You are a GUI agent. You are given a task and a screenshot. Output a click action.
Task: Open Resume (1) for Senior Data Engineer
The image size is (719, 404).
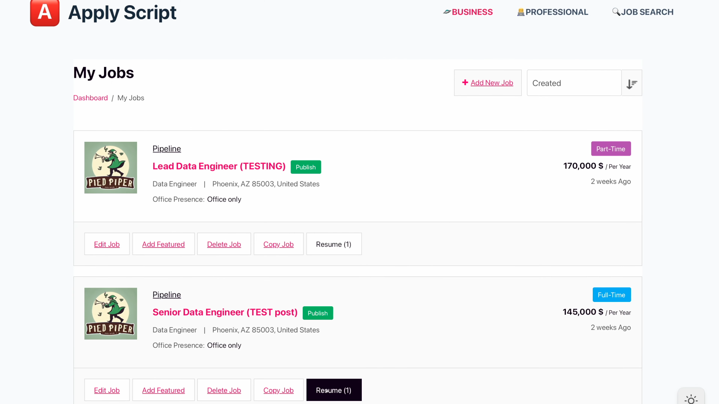click(334, 390)
